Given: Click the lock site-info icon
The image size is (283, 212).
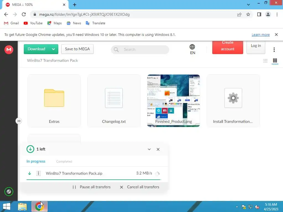Looking at the screenshot, I should [35, 14].
